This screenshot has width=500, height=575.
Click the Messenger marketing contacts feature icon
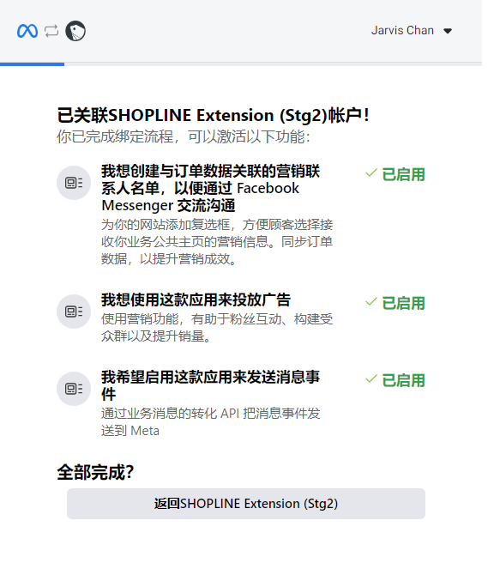pyautogui.click(x=74, y=183)
